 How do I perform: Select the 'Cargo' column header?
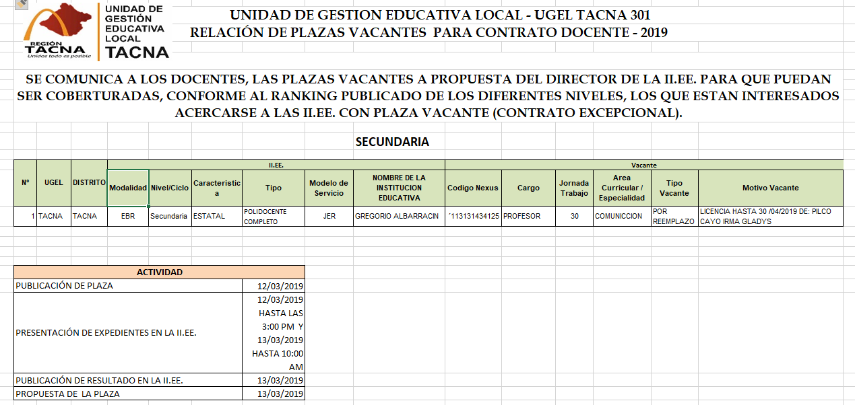pyautogui.click(x=528, y=188)
